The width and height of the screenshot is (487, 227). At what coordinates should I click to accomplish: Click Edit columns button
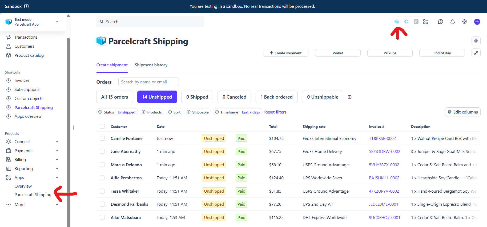pos(463,112)
